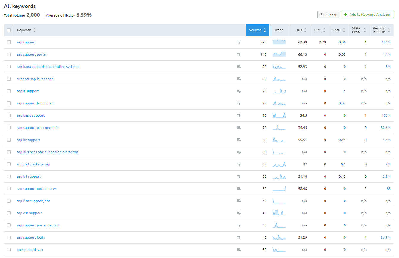
Task: Add 'sap basis support' to list icon
Action: [239, 115]
